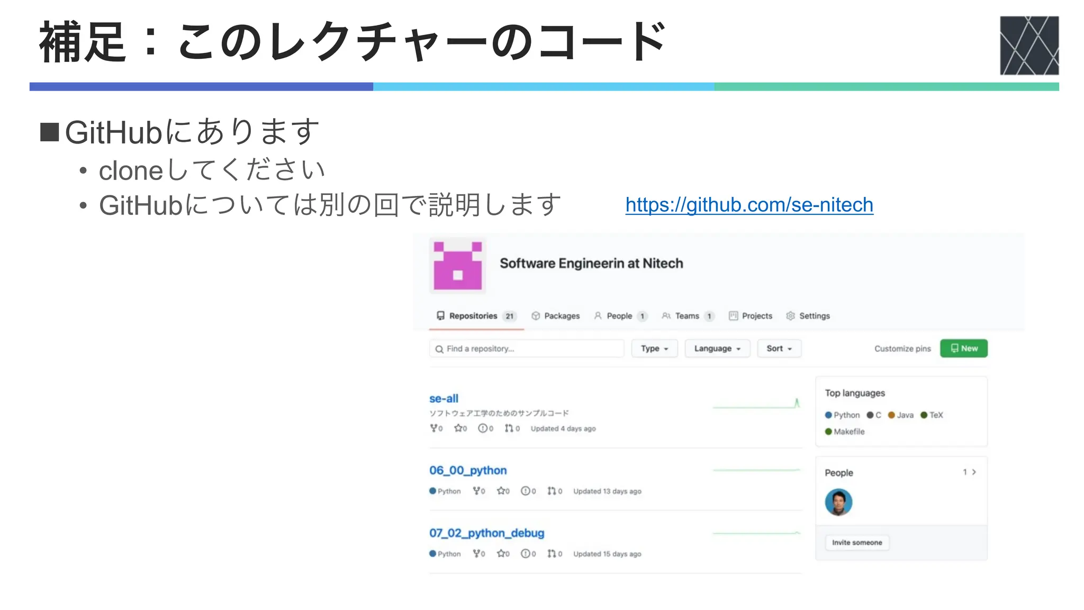
Task: Click the green New repository button
Action: (x=964, y=348)
